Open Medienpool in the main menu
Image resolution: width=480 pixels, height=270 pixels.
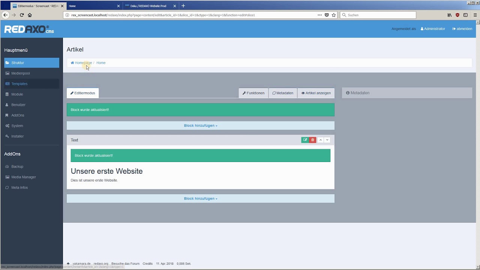click(20, 73)
